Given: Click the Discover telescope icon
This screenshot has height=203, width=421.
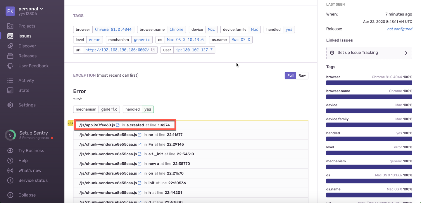Looking at the screenshot, I should (10, 46).
